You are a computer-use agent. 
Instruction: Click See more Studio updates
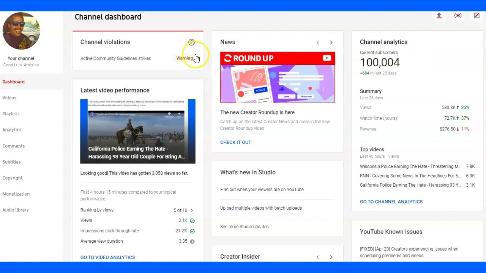(244, 227)
